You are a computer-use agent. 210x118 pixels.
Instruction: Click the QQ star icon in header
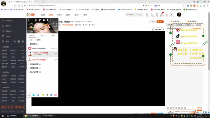point(36,20)
